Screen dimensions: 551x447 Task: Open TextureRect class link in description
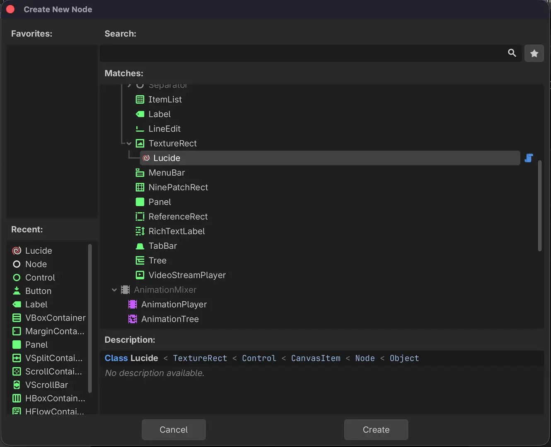point(200,358)
